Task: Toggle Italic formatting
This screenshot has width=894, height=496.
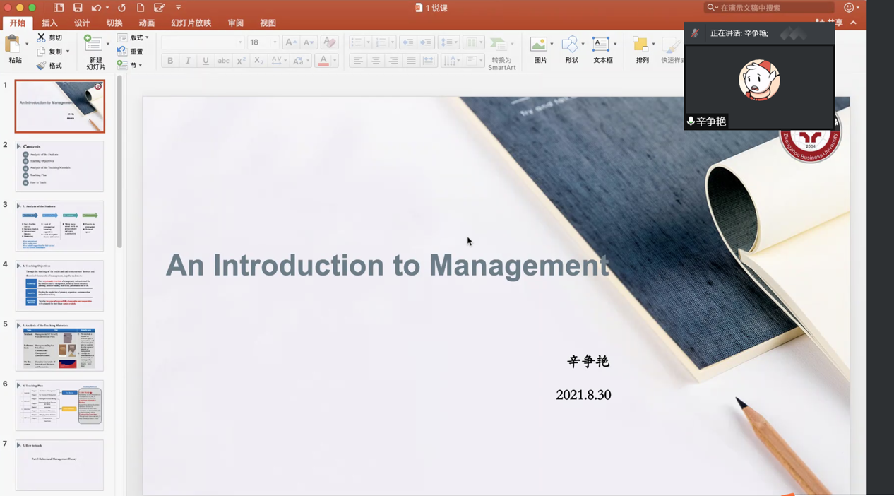Action: (188, 61)
